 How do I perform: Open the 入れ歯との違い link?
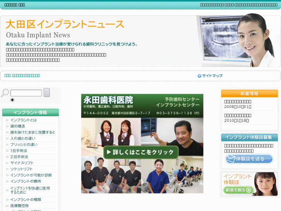point(23,138)
